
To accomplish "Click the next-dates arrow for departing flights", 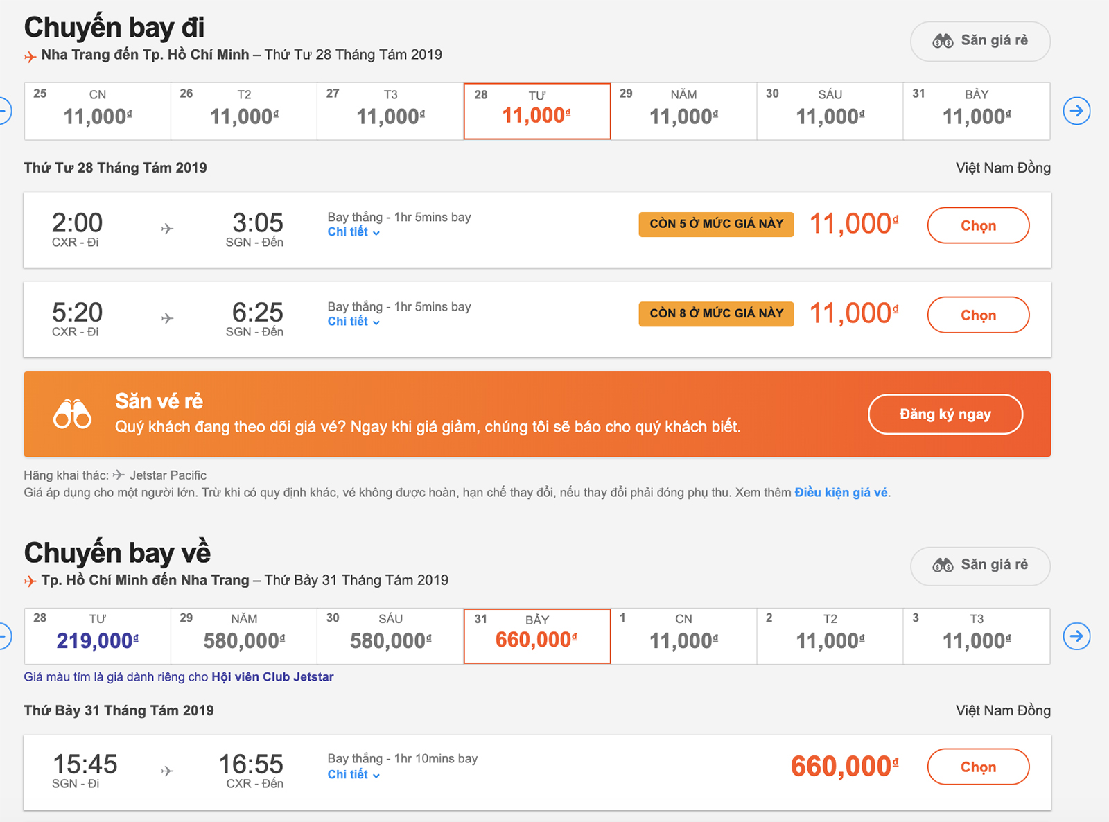I will [1076, 111].
